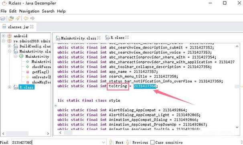Toggle the Case sensitive checkbox
243x145 pixels.
click(x=152, y=142)
